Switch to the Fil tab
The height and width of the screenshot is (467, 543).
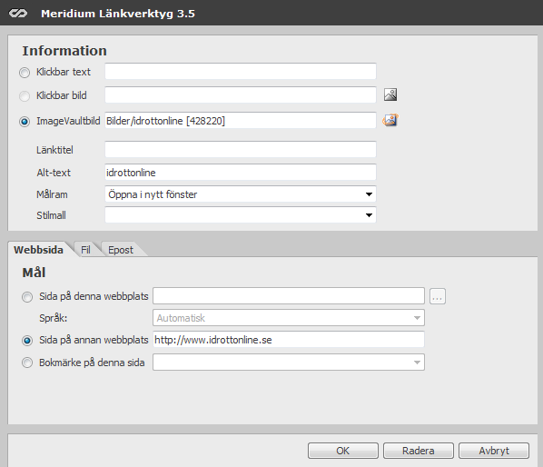(x=85, y=250)
